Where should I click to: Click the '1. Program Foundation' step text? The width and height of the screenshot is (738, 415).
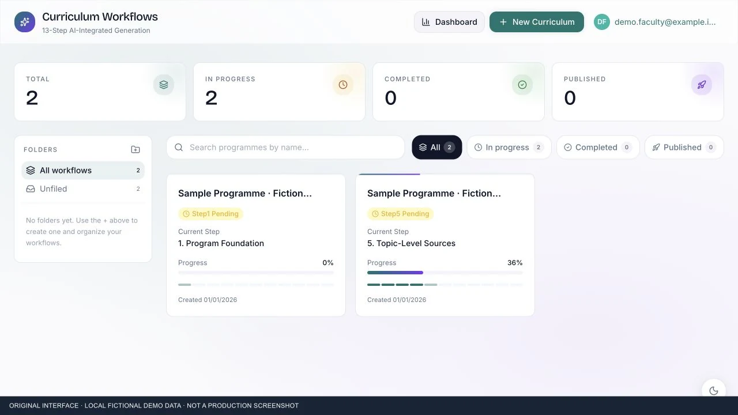[x=221, y=243]
